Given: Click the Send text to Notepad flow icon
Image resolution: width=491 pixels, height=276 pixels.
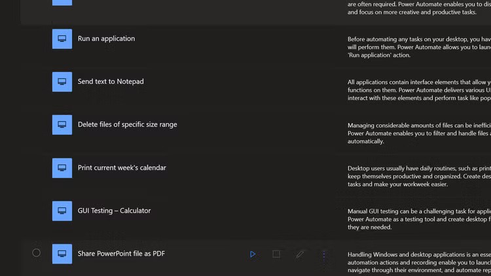Looking at the screenshot, I should point(62,82).
